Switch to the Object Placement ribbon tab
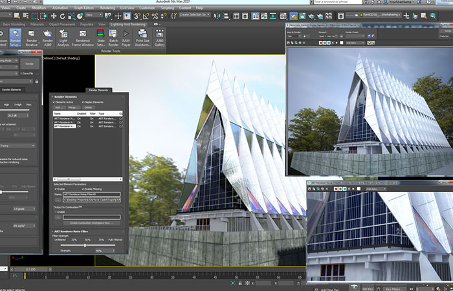Image resolution: width=453 pixels, height=291 pixels. click(x=67, y=23)
